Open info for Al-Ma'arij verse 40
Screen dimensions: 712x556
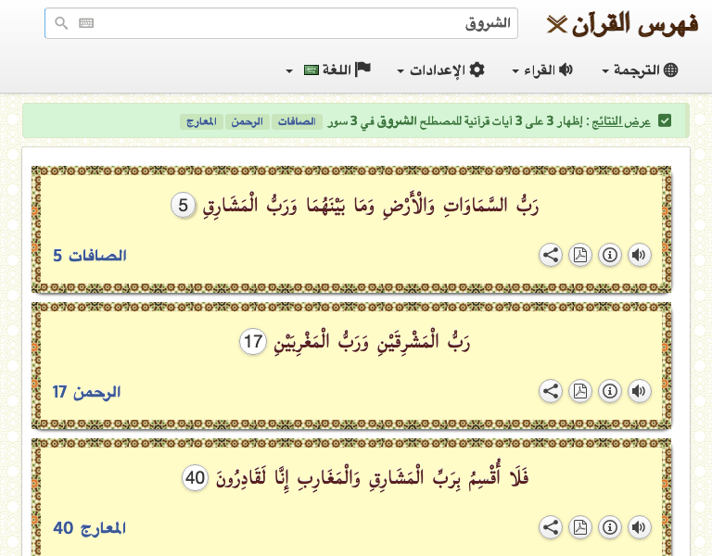coord(609,527)
